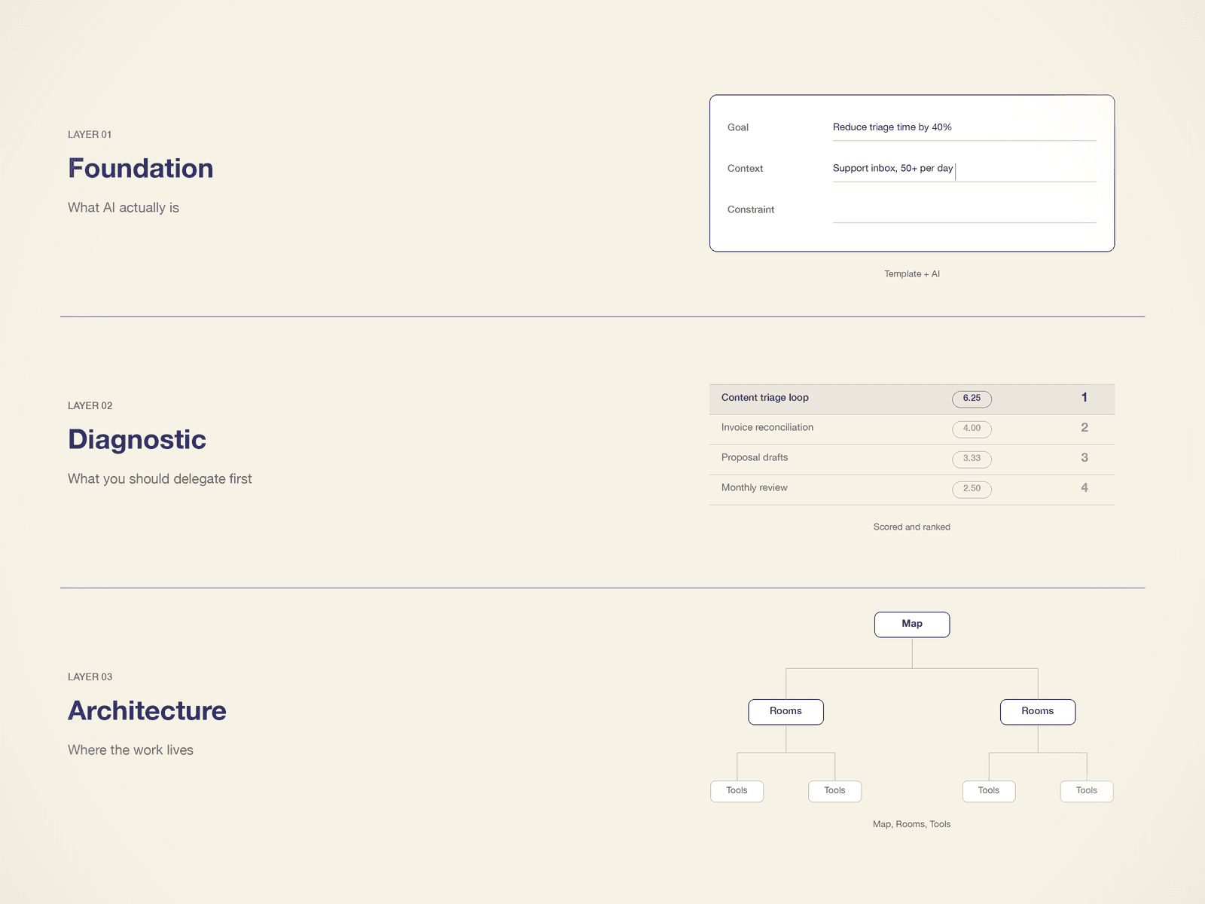Click the left Rooms node
This screenshot has height=904, width=1205.
[786, 711]
